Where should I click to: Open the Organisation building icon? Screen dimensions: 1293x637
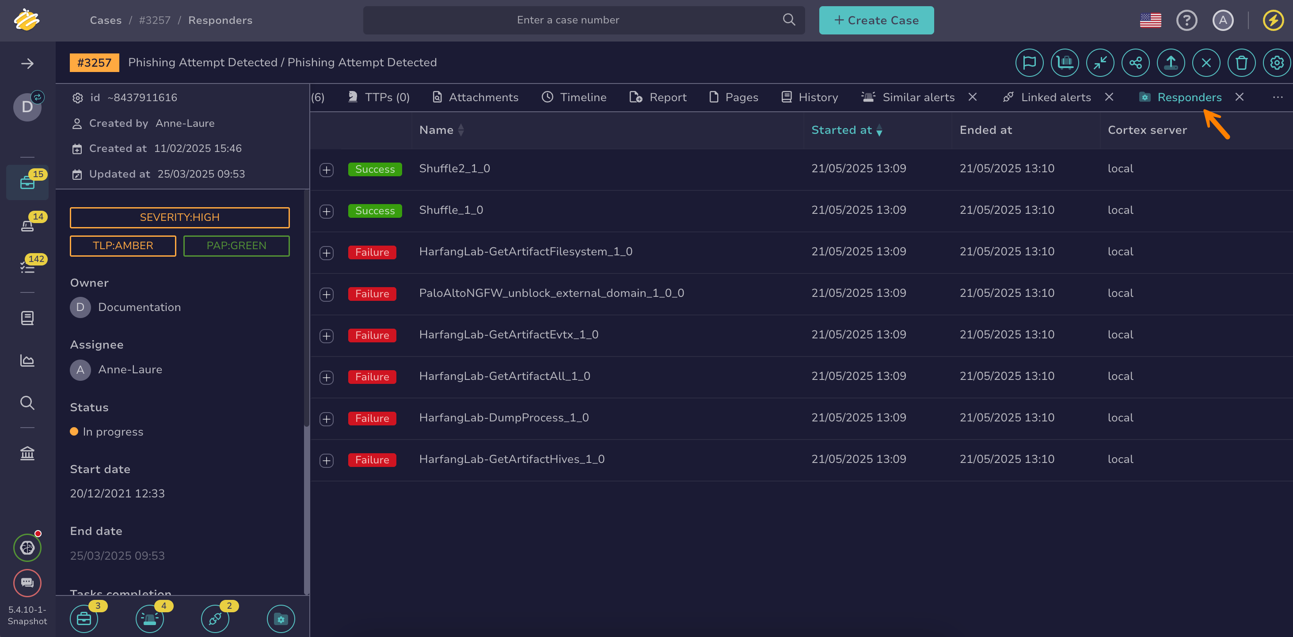click(x=27, y=453)
